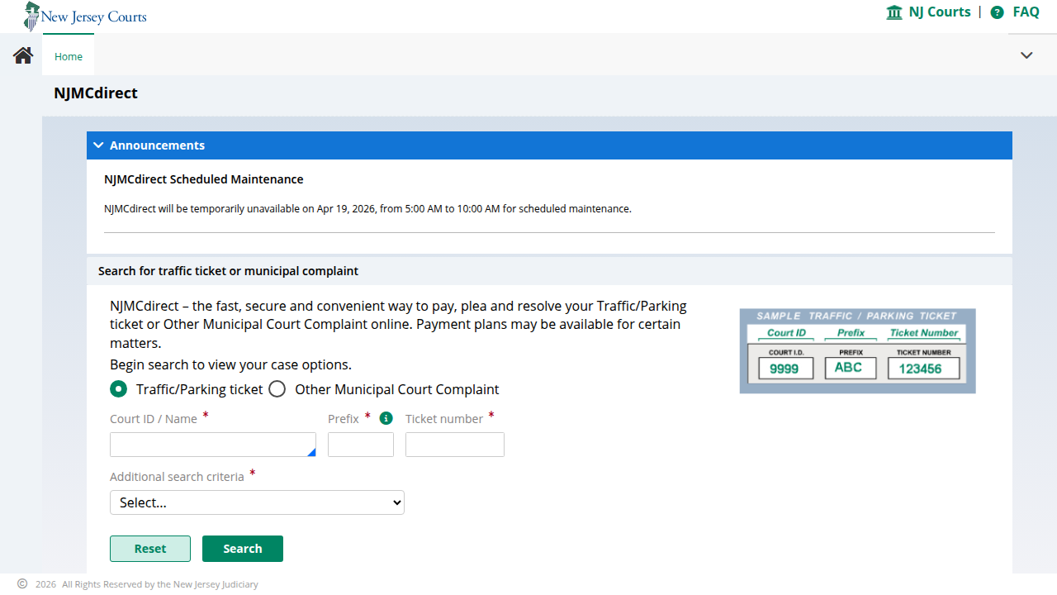
Task: Open the Additional search criteria dropdown
Action: [256, 502]
